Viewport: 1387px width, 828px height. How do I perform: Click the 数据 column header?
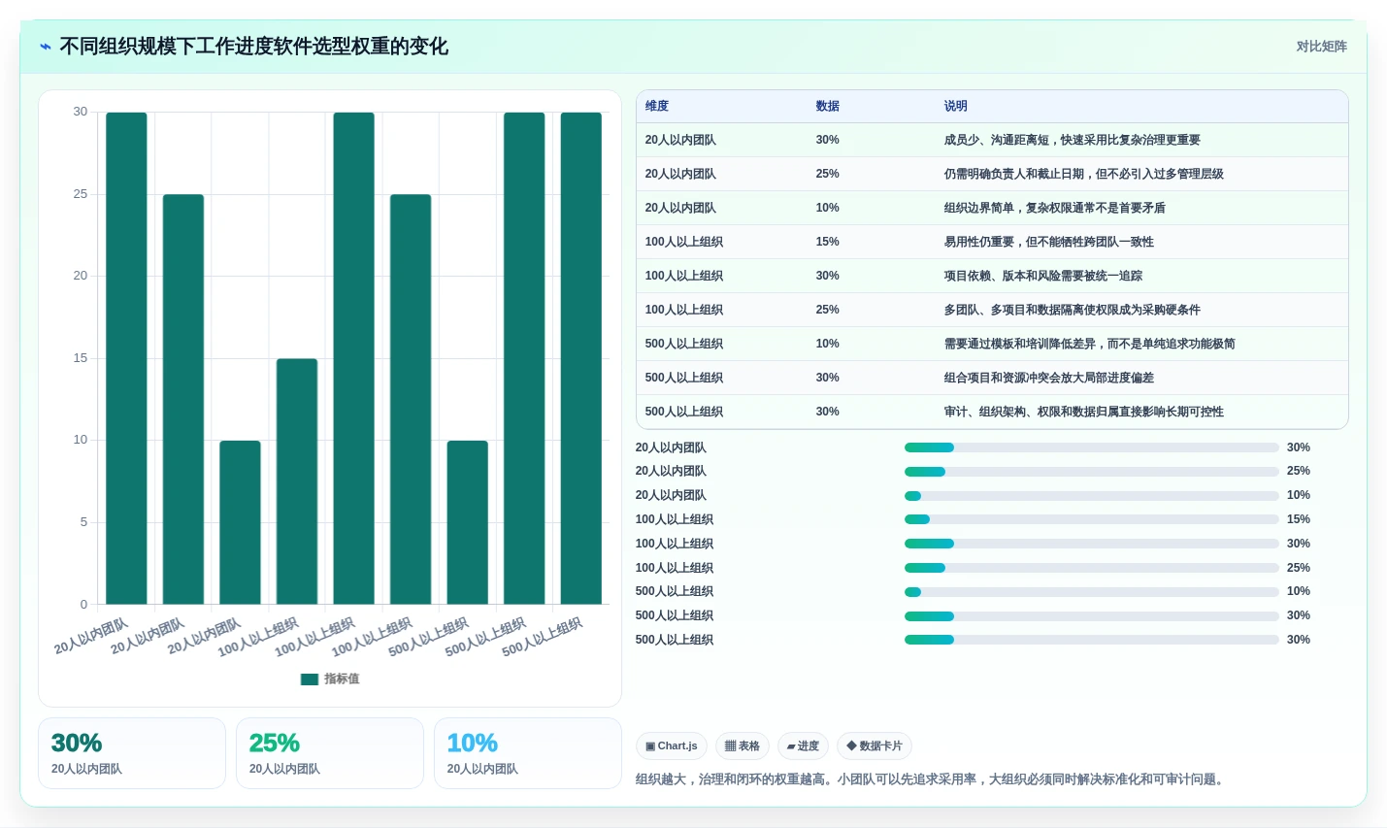coord(828,106)
